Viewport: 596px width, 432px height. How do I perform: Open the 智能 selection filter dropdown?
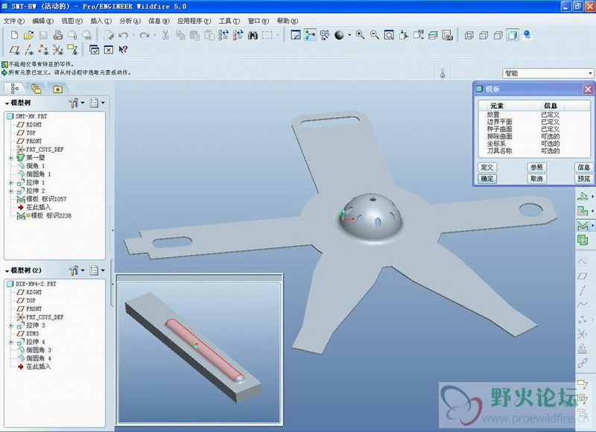(x=548, y=73)
